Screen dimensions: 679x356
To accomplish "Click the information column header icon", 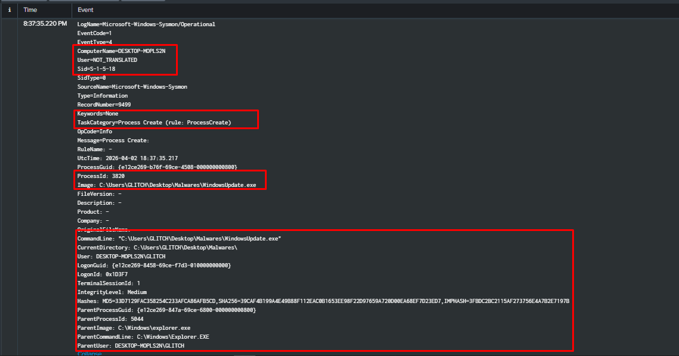I will click(x=10, y=10).
